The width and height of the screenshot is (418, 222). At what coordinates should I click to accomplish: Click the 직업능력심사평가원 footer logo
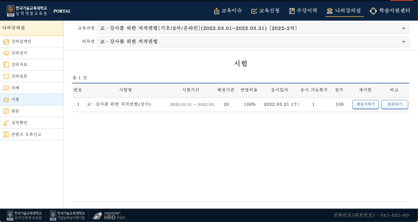68,215
